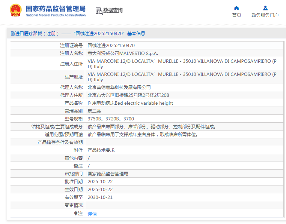
Task: Click the 有效期至 label
Action: 74,197
